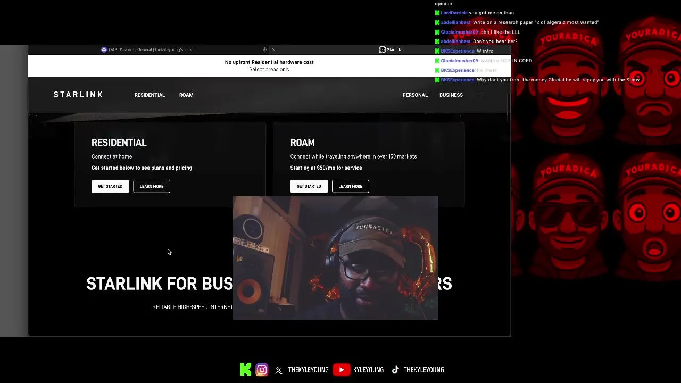The width and height of the screenshot is (681, 383).
Task: Click the YouTube icon in bottom bar
Action: (x=341, y=370)
